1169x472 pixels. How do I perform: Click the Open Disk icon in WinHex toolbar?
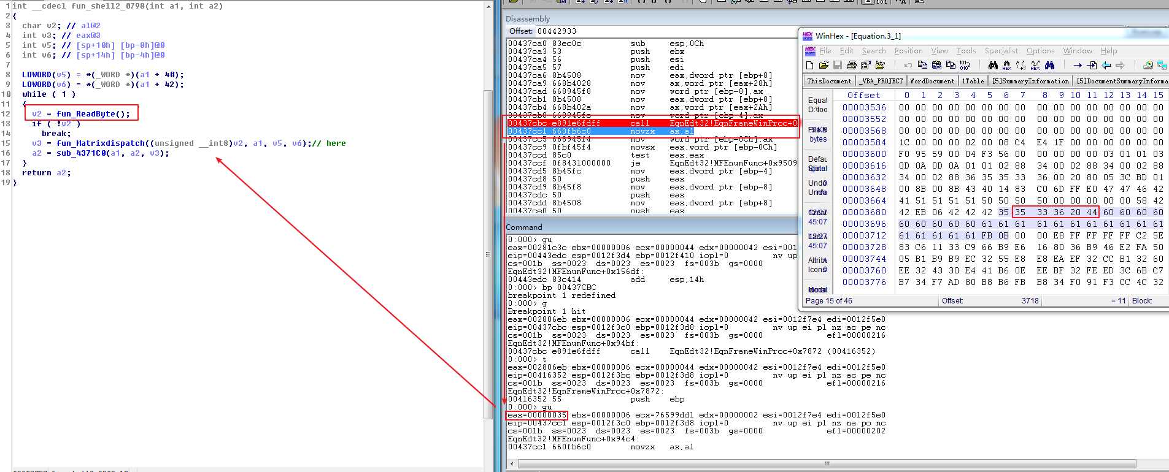pos(1148,65)
